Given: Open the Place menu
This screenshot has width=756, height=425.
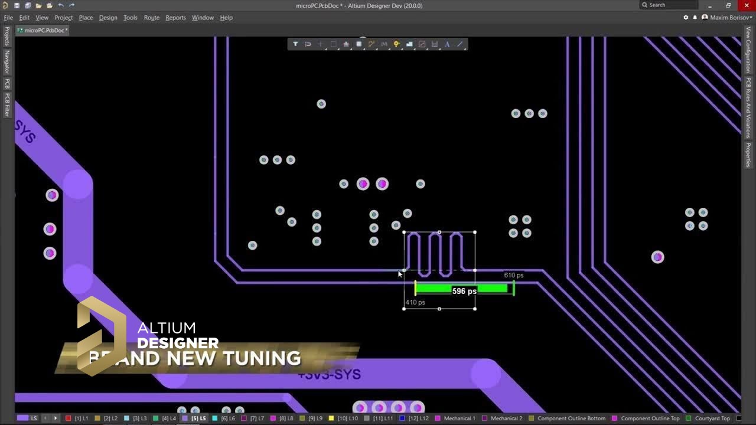Looking at the screenshot, I should [x=86, y=18].
